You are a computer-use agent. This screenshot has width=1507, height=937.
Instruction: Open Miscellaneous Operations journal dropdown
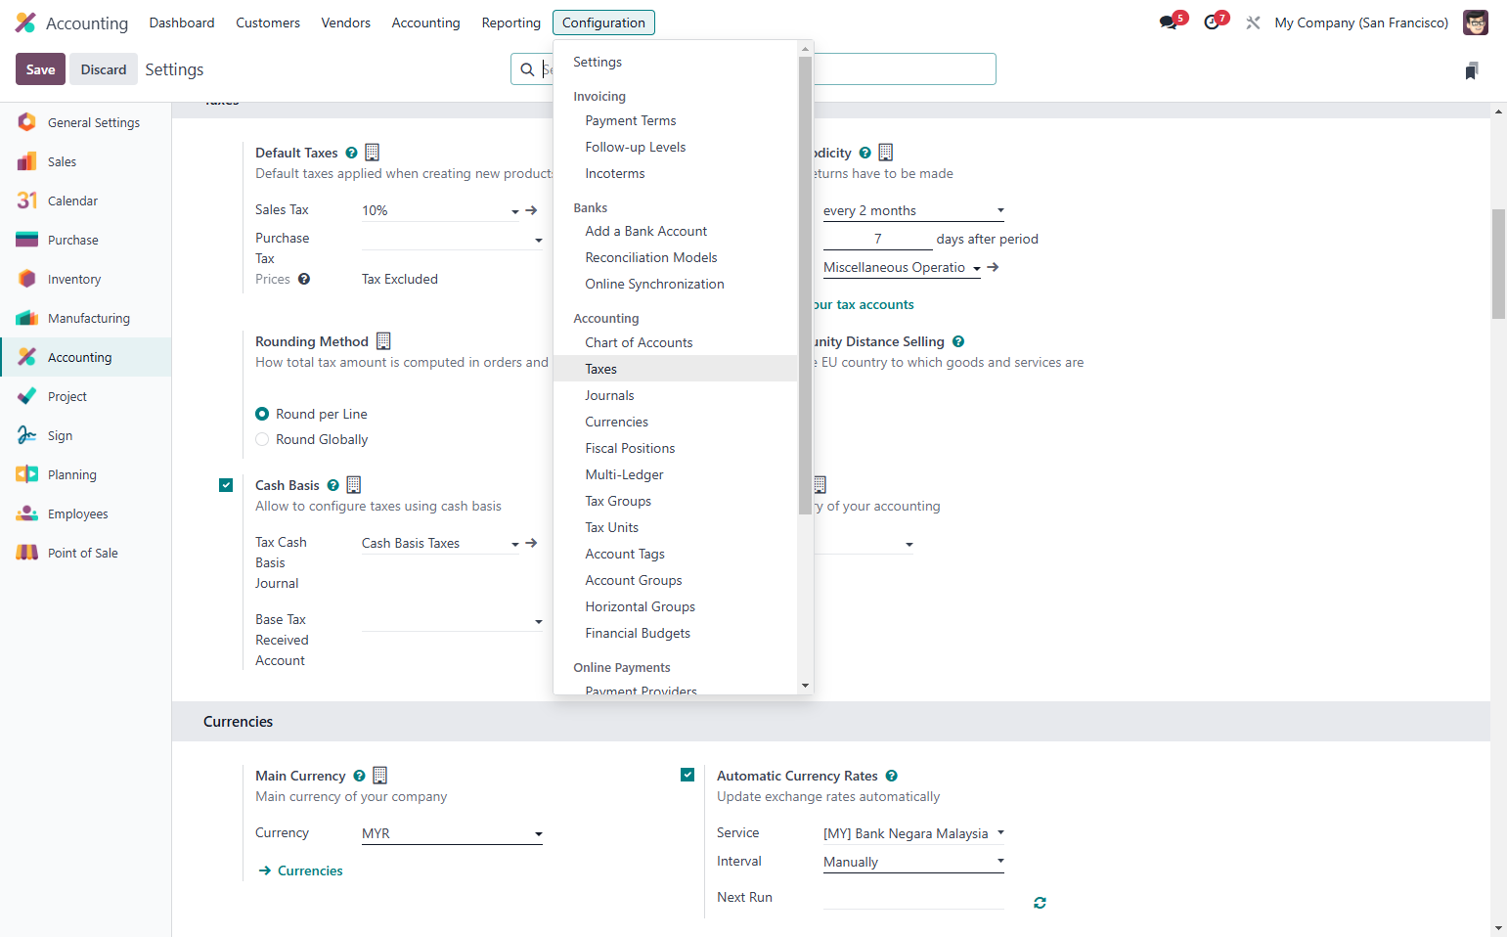(902, 267)
